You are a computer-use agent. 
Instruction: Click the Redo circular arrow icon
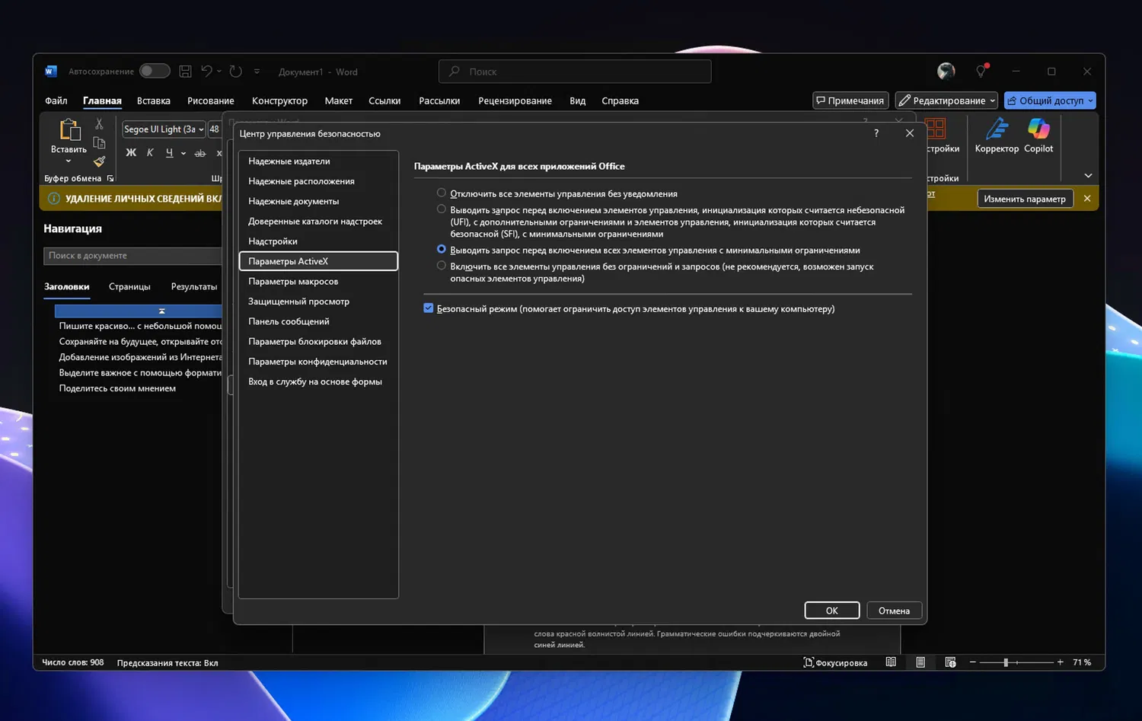pyautogui.click(x=236, y=72)
